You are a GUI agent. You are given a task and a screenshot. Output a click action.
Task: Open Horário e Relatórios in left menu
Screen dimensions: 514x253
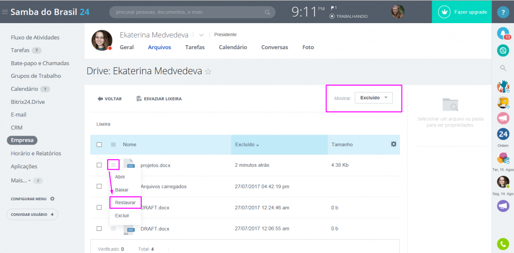[x=36, y=153]
